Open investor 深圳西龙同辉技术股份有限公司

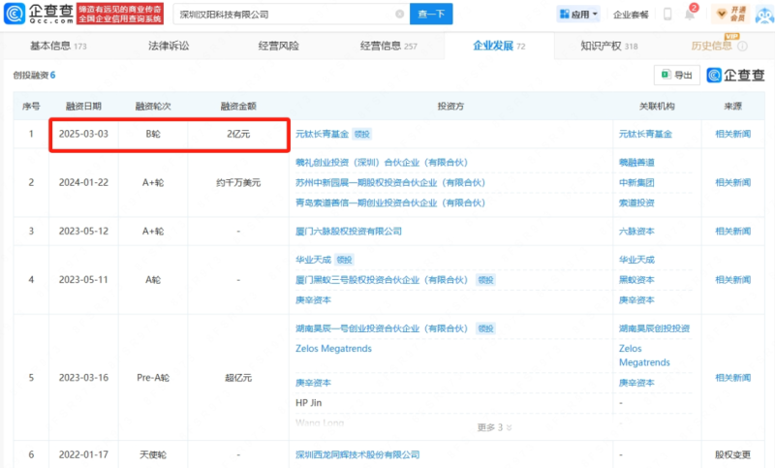pos(357,454)
